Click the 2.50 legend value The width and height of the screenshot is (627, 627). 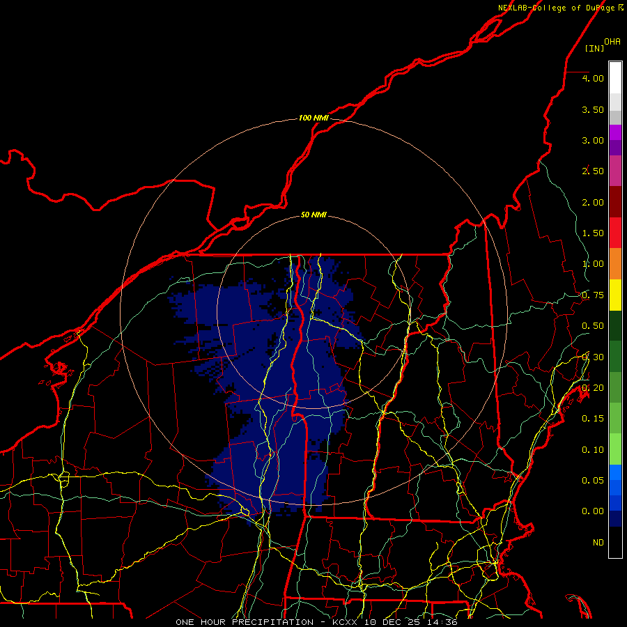593,171
